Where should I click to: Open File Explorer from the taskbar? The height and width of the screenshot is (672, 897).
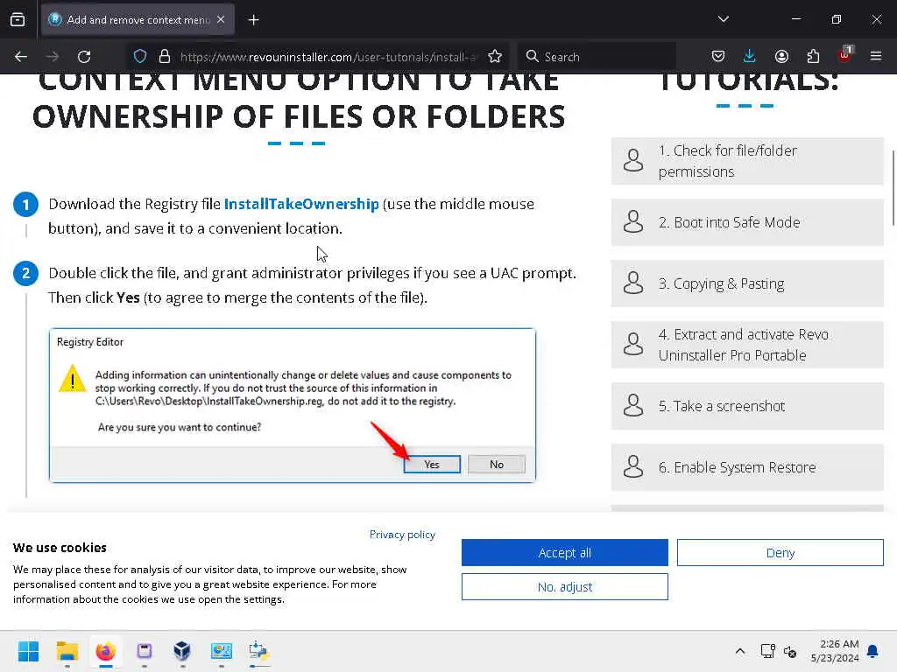click(x=67, y=651)
